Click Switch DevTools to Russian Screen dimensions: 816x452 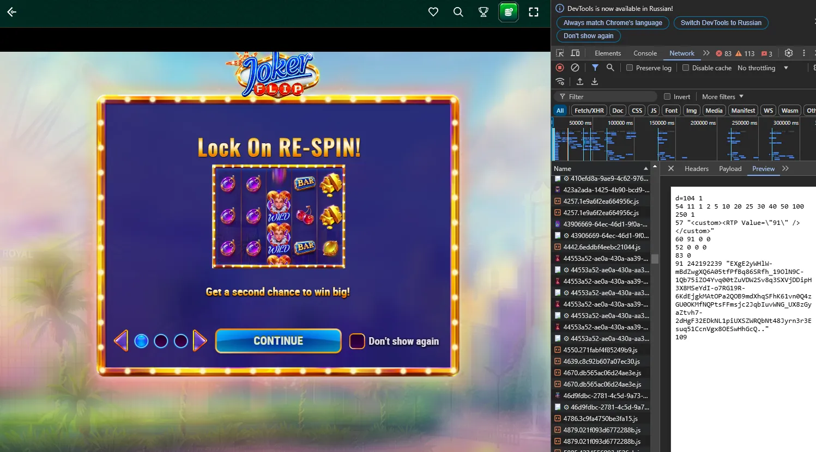click(x=721, y=22)
